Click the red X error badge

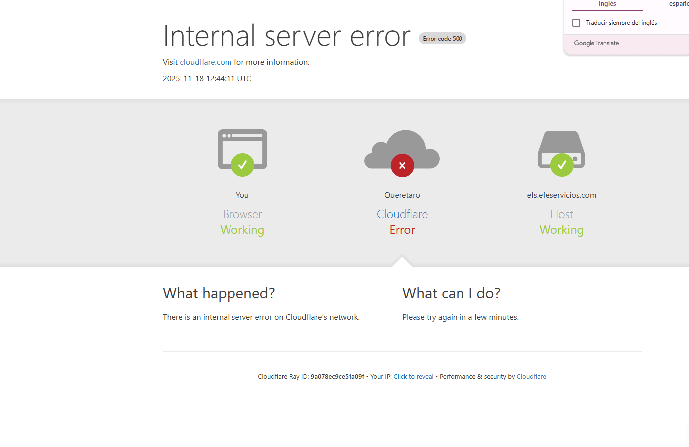pyautogui.click(x=402, y=165)
